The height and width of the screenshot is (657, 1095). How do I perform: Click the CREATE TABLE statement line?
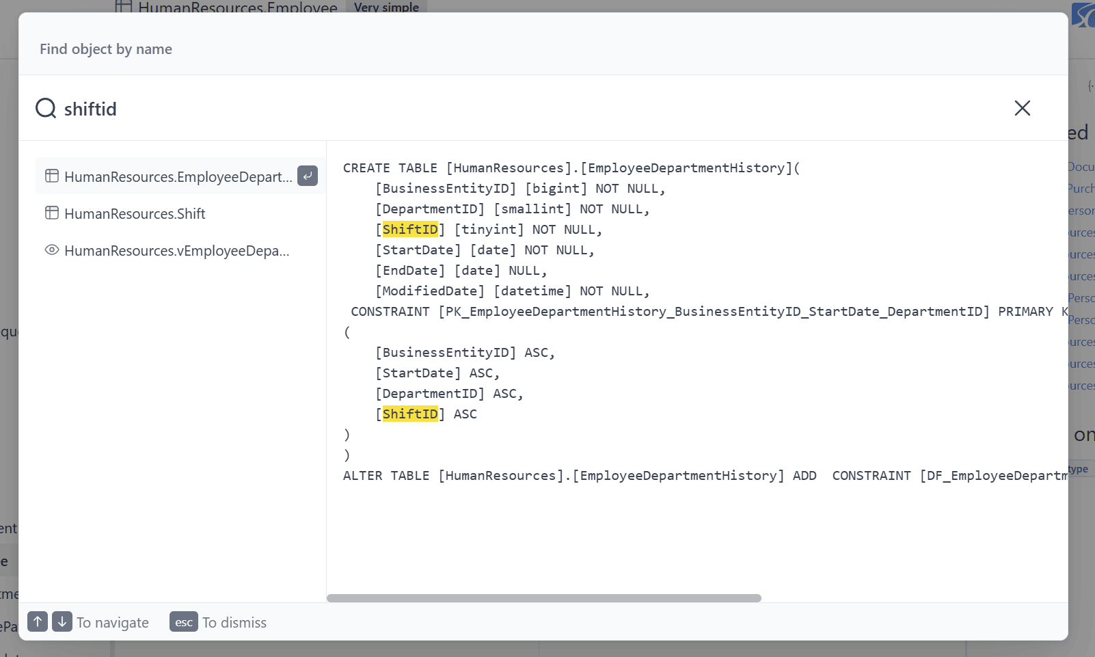point(571,168)
